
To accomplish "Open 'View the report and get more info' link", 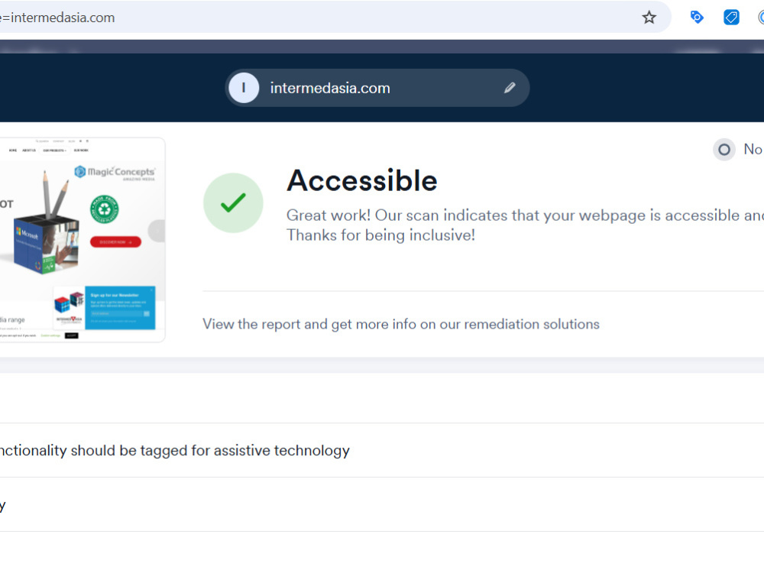I will (401, 324).
